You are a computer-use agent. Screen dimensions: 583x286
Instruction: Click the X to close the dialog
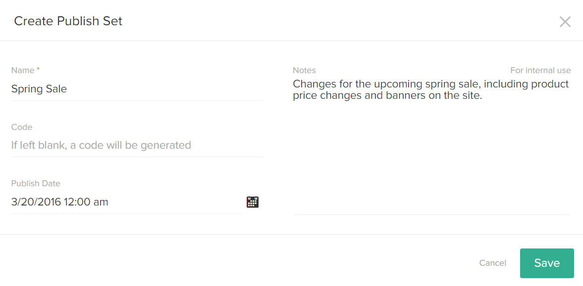tap(565, 21)
